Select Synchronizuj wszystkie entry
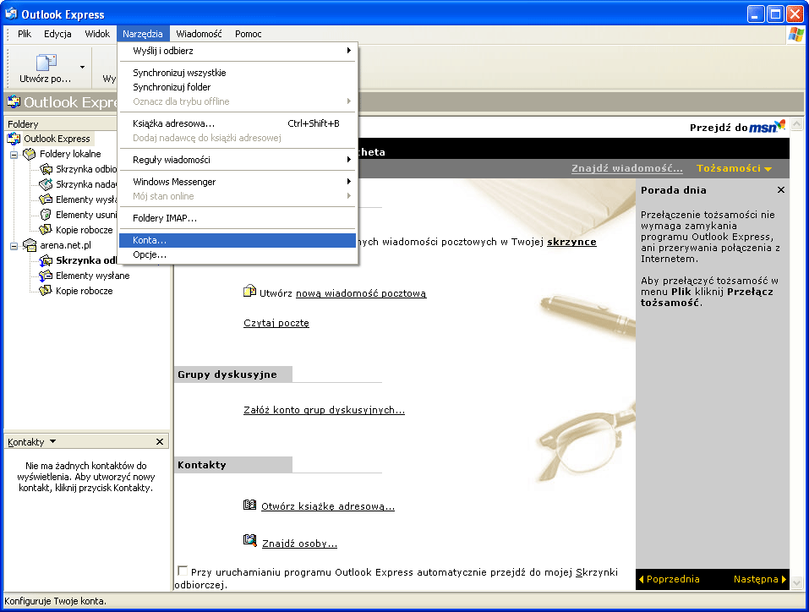The width and height of the screenshot is (809, 612). point(238,73)
